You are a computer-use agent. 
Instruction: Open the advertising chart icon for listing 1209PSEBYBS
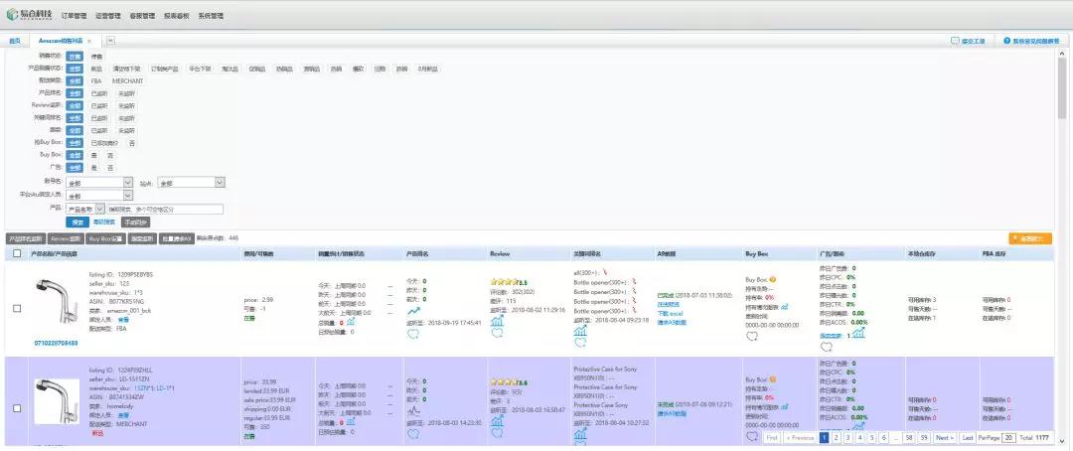pyautogui.click(x=858, y=333)
